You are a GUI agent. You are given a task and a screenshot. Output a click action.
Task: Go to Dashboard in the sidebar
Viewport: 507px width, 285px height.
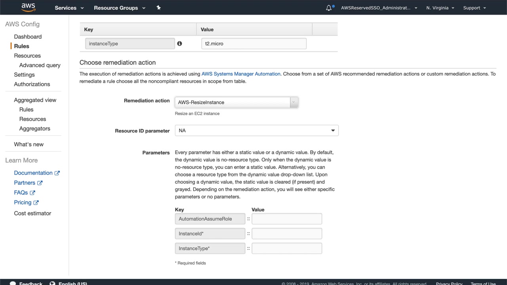[28, 37]
